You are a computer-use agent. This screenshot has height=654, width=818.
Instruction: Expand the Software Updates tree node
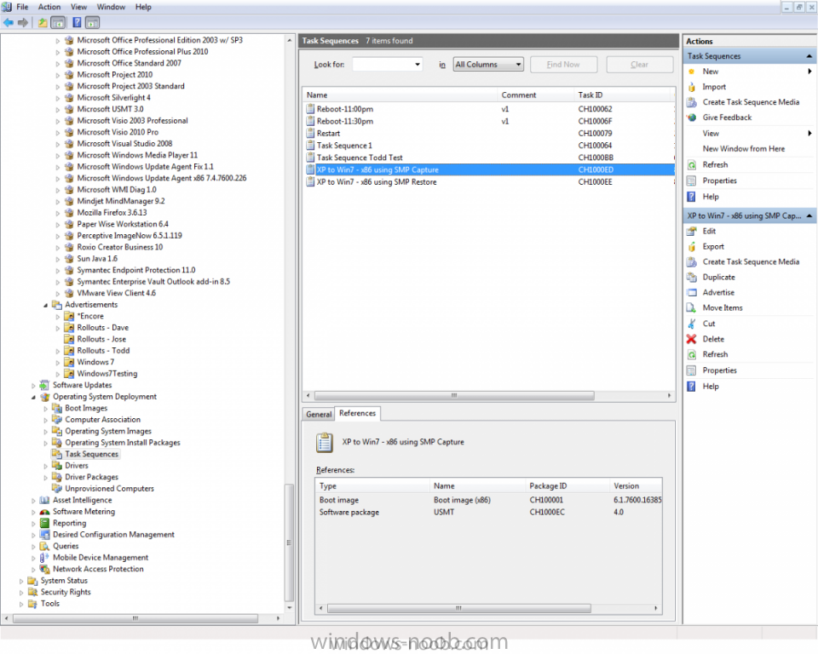point(33,386)
